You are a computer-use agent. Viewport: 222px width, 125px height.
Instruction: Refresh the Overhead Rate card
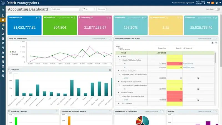point(143,18)
